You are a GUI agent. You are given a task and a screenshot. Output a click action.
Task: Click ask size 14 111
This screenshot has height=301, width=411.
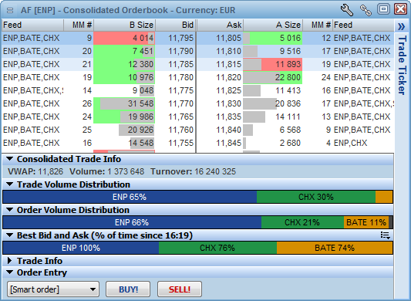[x=288, y=117]
